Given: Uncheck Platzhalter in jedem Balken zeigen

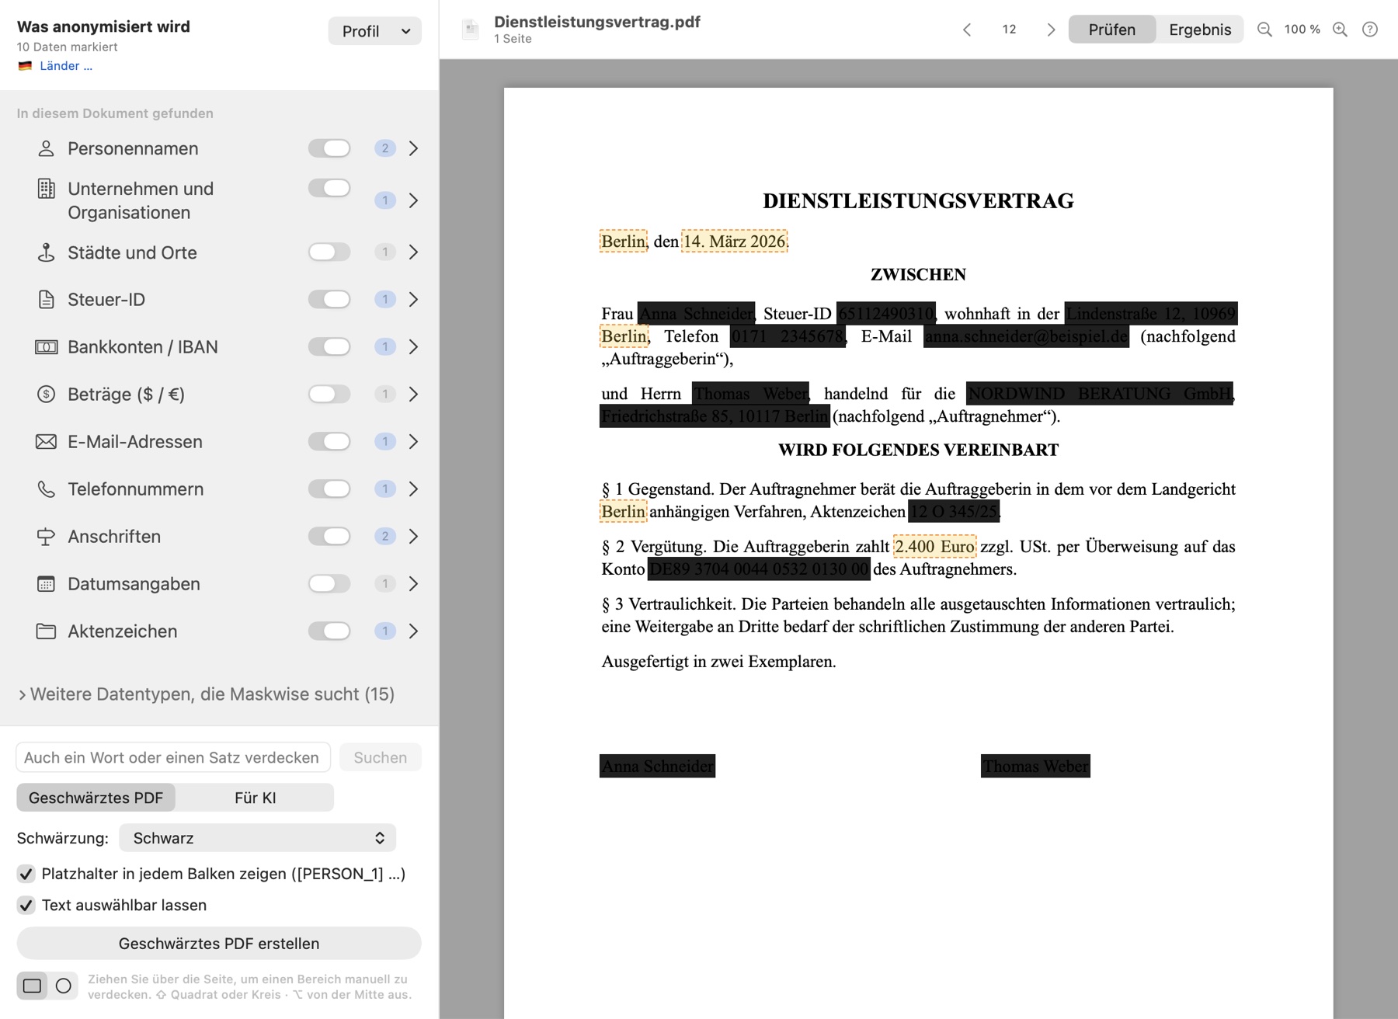Looking at the screenshot, I should point(26,874).
